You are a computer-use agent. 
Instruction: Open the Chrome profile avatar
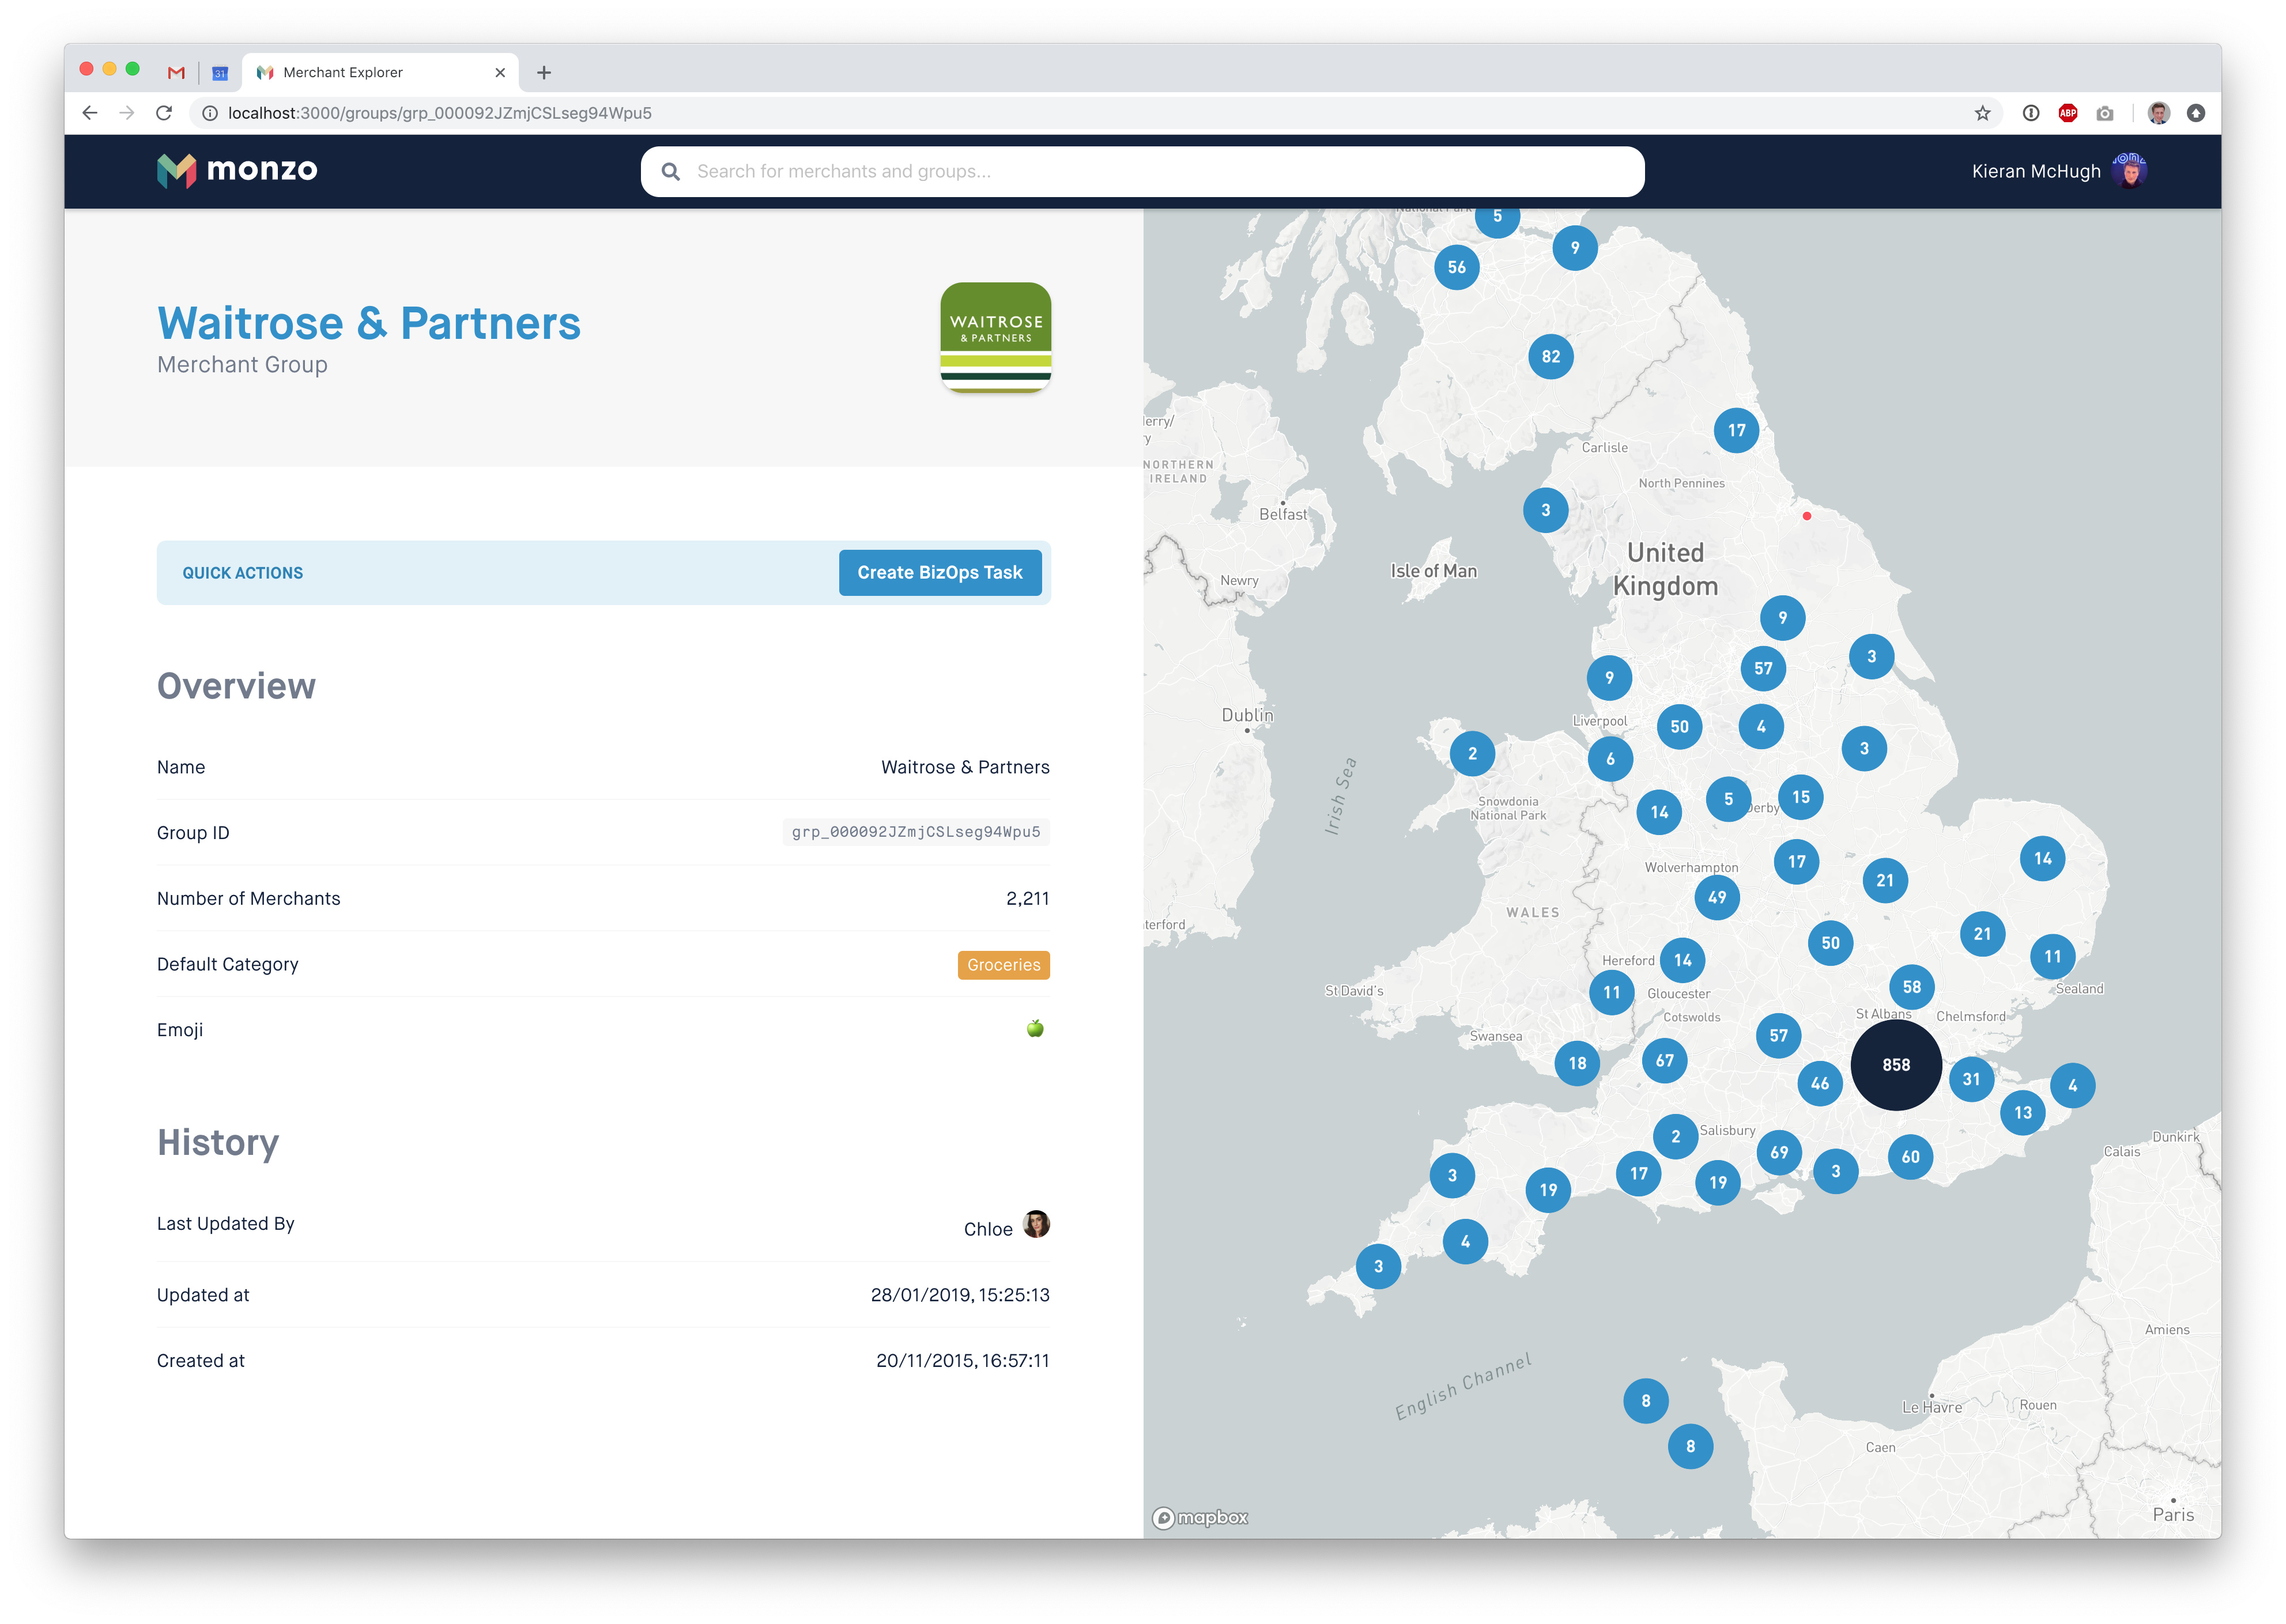click(2159, 113)
